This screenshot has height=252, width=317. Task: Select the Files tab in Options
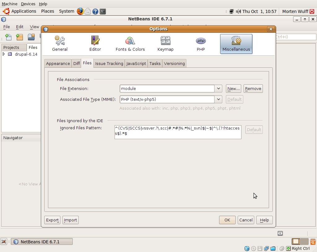point(87,63)
